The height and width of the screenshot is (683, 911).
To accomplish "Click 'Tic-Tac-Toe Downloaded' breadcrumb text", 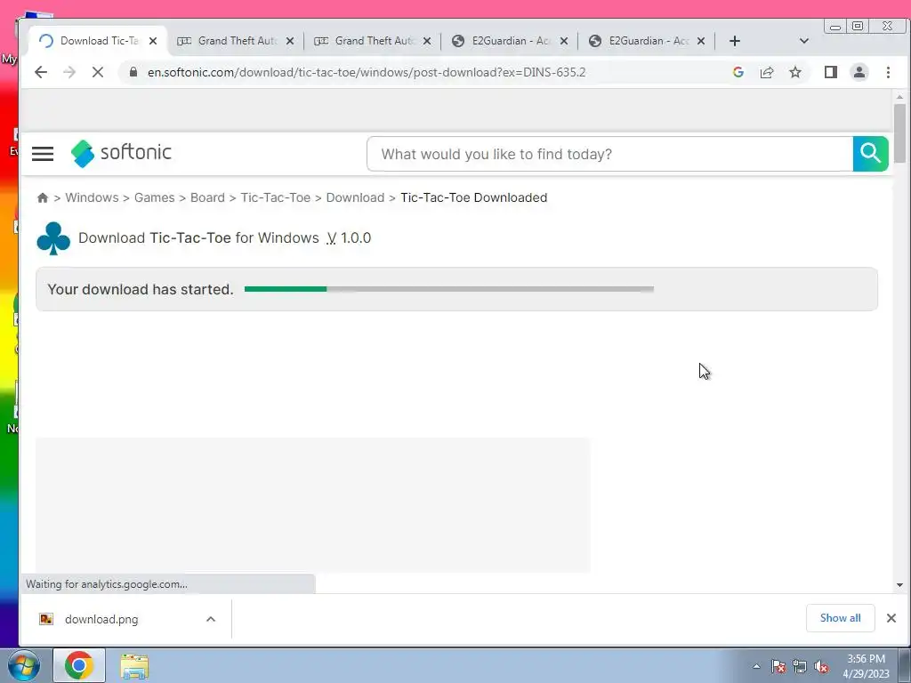I will (x=473, y=197).
